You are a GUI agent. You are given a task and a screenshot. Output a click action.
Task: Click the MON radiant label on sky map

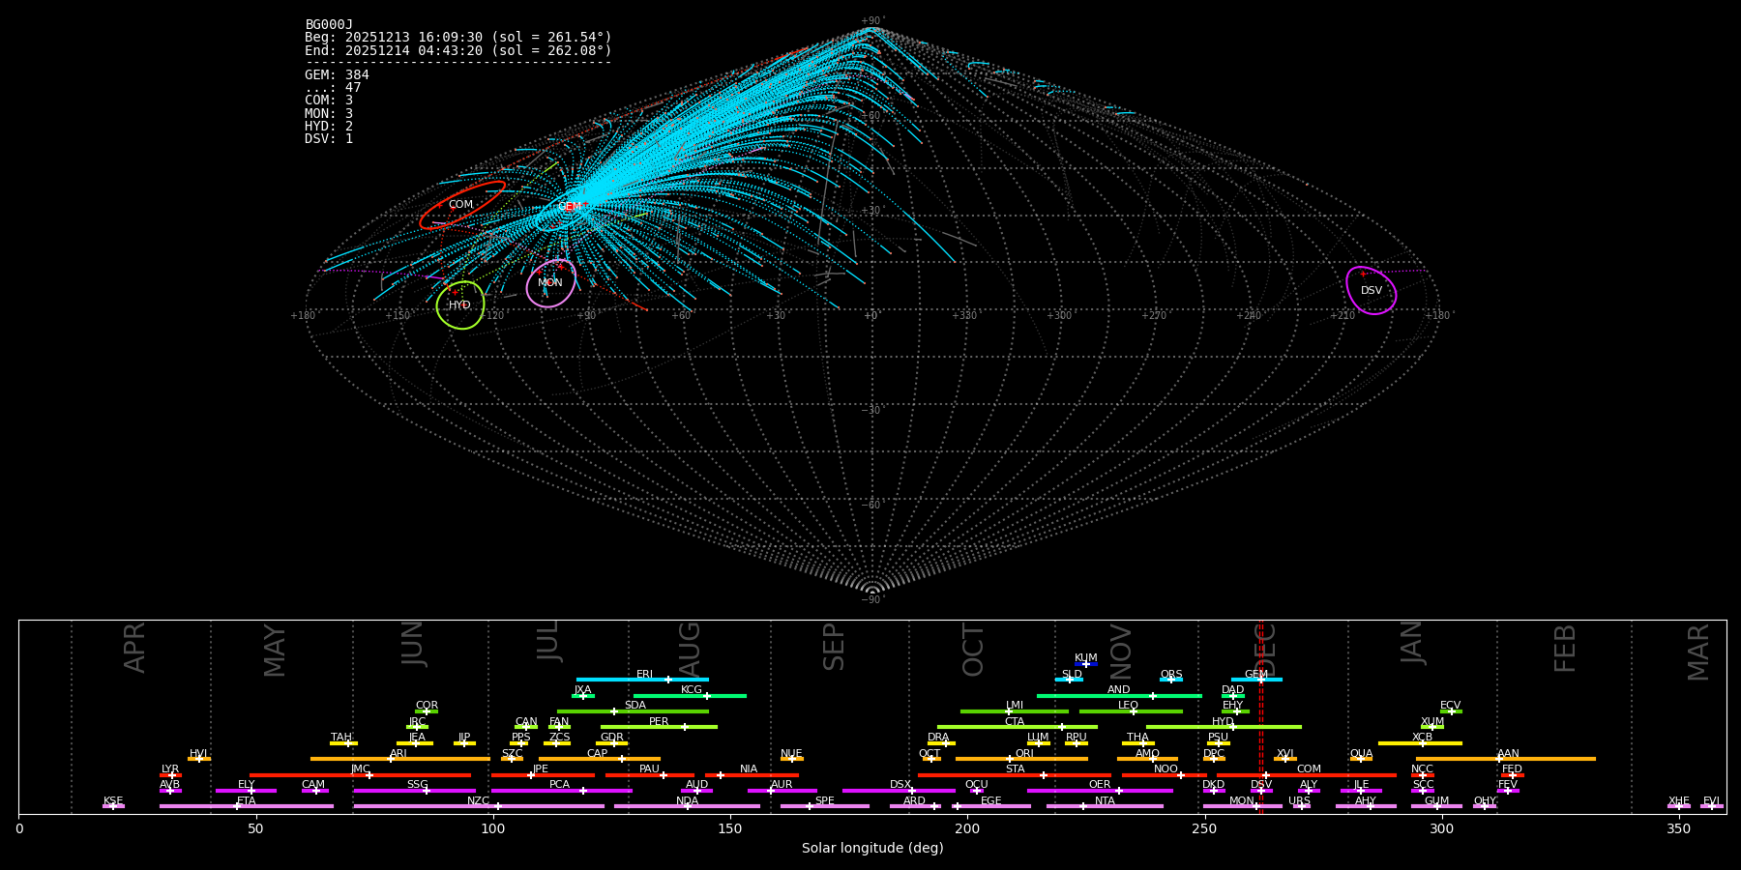click(550, 283)
